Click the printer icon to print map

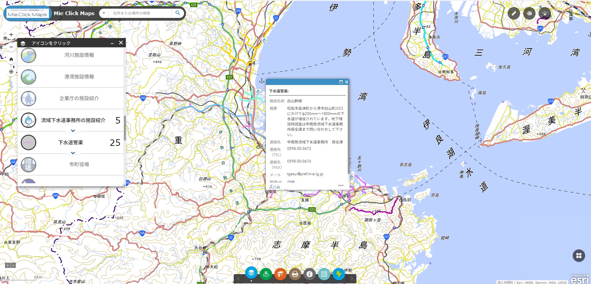295,274
